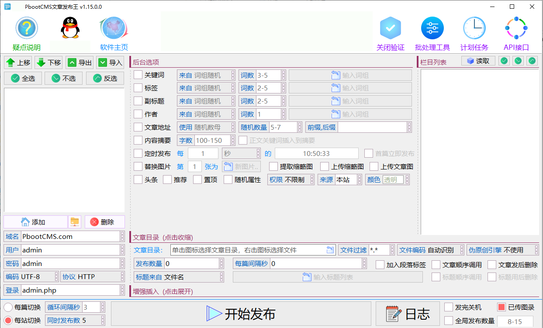Delete a site with 删除
Screen dimensions: 543x328
[105, 222]
